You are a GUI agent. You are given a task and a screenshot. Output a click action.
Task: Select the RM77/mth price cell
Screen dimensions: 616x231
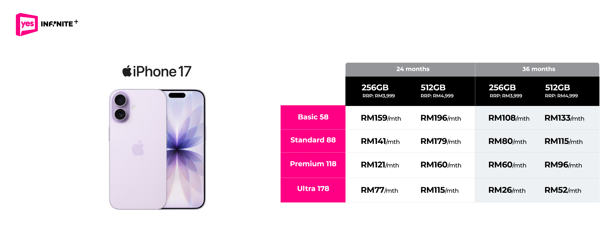point(379,190)
